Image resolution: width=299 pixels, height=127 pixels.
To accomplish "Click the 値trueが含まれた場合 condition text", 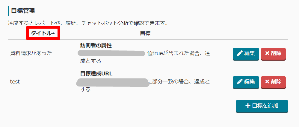I will tap(179, 54).
